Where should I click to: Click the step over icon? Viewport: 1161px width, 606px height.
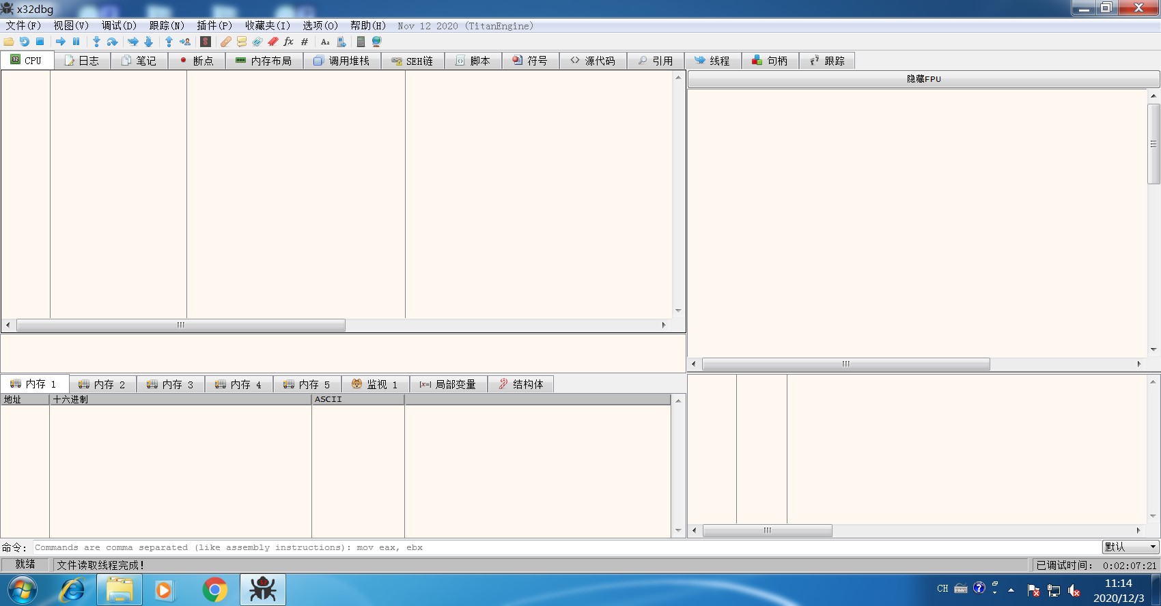(x=112, y=42)
